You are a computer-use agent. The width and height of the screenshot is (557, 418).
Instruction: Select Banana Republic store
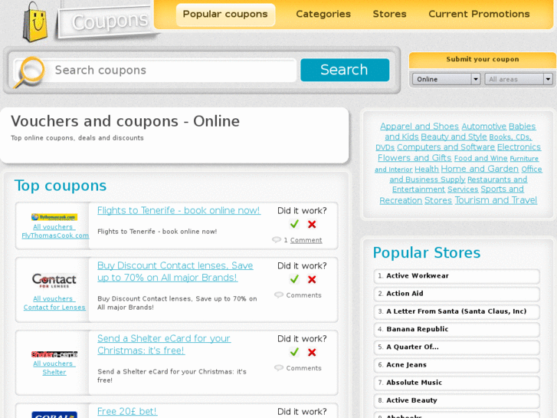click(x=457, y=330)
